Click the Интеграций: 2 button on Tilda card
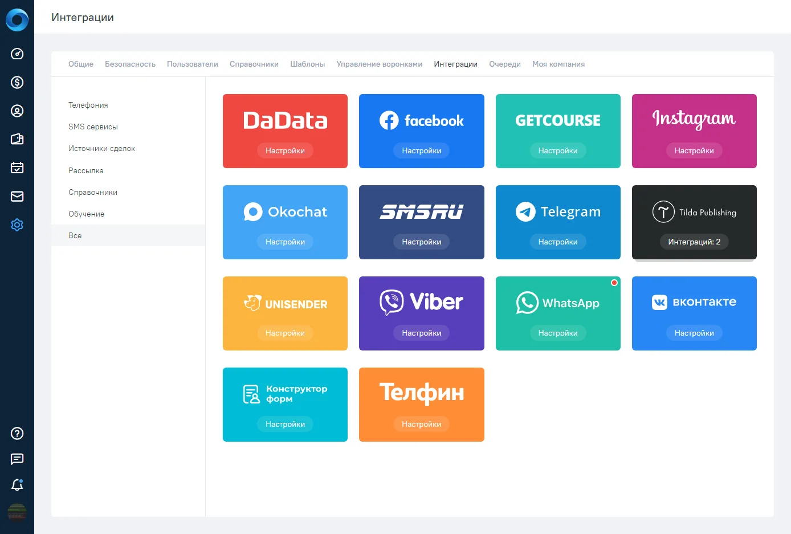This screenshot has height=534, width=791. pyautogui.click(x=694, y=242)
